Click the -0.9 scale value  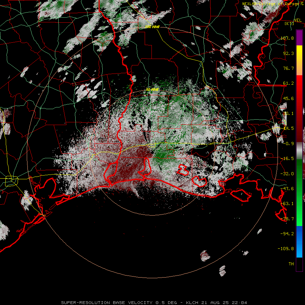point(288,144)
